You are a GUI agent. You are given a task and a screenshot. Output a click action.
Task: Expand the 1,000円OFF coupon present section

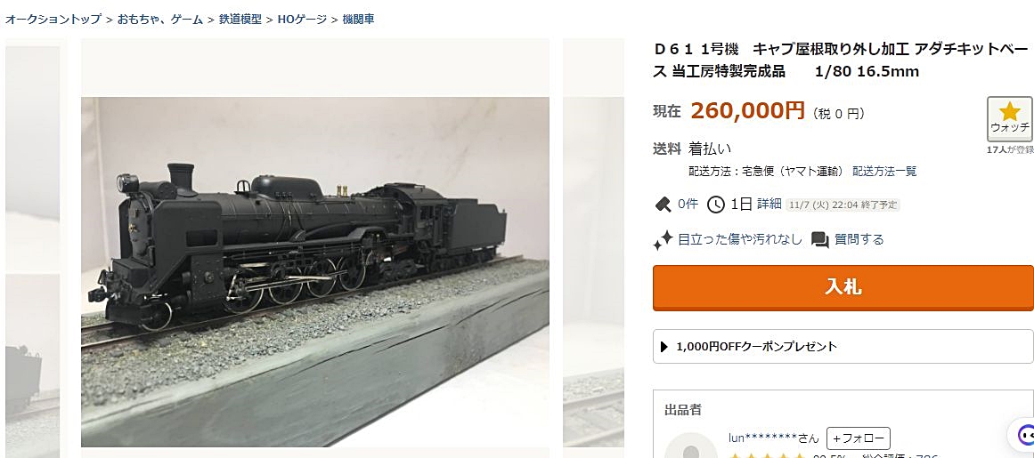point(843,347)
